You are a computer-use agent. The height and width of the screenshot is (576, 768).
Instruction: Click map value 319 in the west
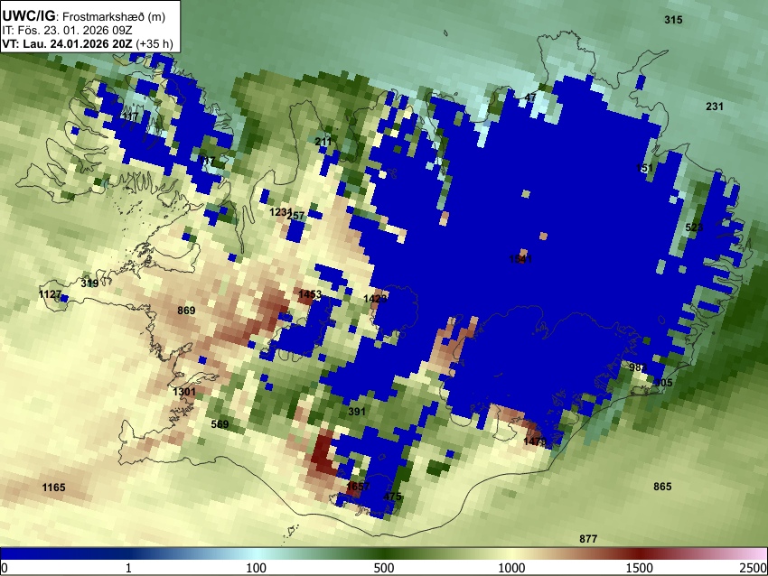89,283
